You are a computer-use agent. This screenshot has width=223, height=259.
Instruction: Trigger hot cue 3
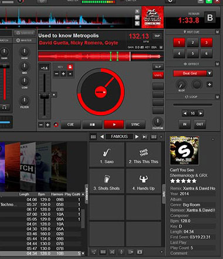click(x=207, y=42)
